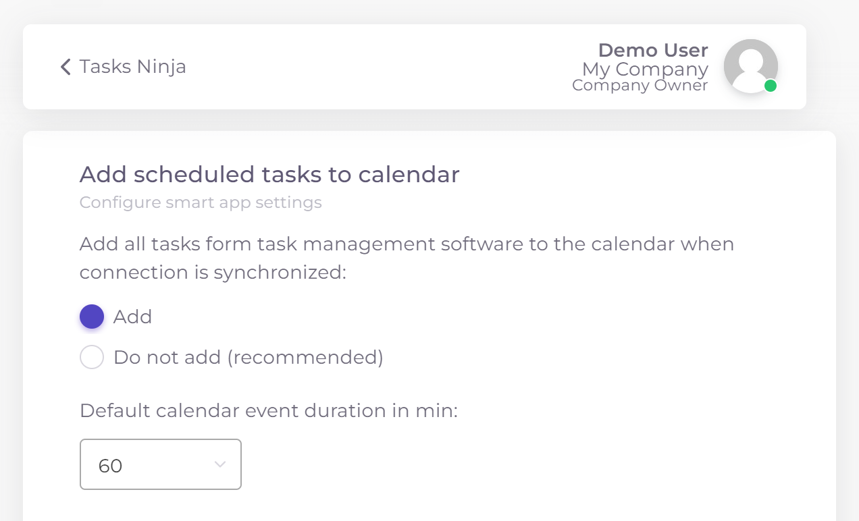Click "Default calendar event duration in min" label
Image resolution: width=859 pixels, height=521 pixels.
269,410
